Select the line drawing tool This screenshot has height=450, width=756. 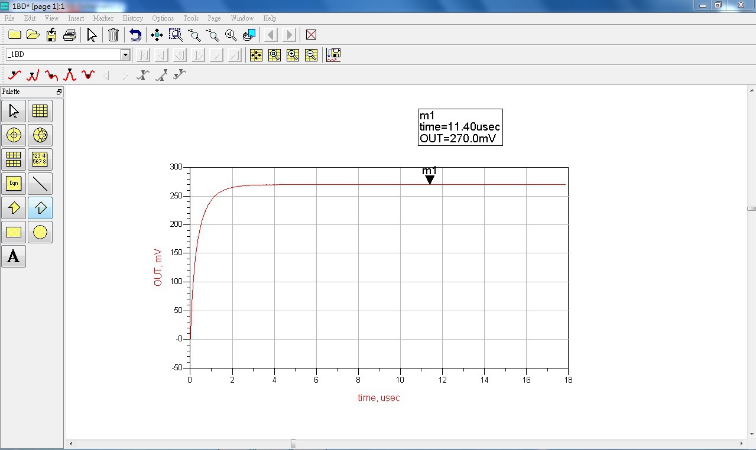(x=40, y=184)
